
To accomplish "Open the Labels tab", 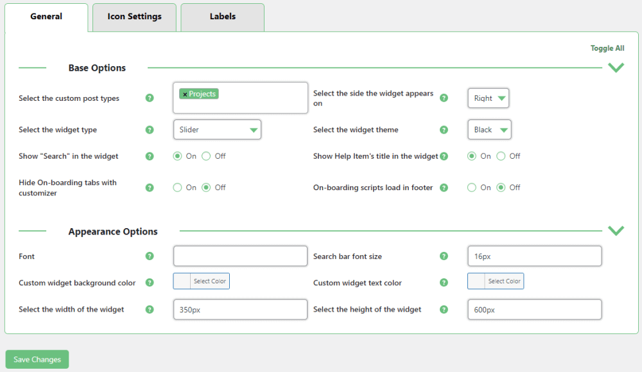I will [x=222, y=17].
